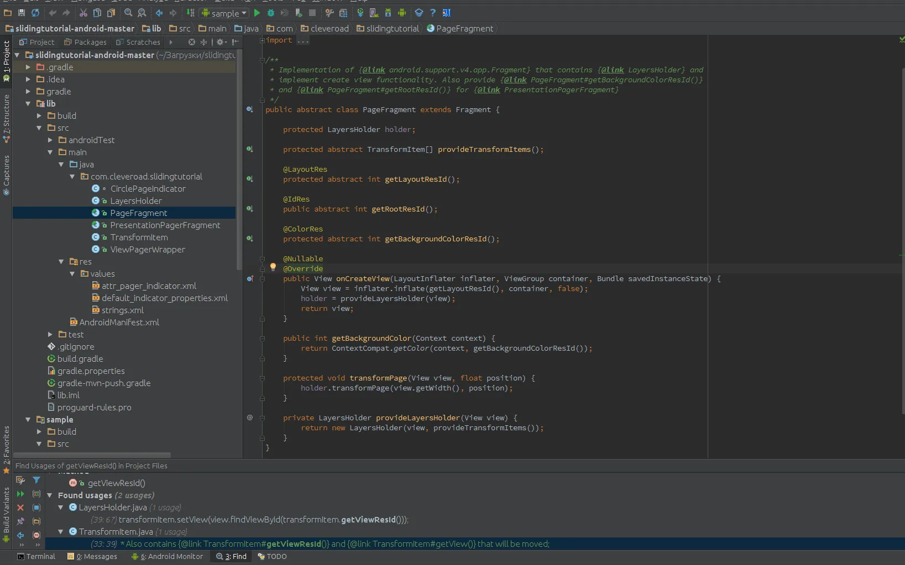Click the PageFragment breadcrumb
The height and width of the screenshot is (565, 905).
459,28
